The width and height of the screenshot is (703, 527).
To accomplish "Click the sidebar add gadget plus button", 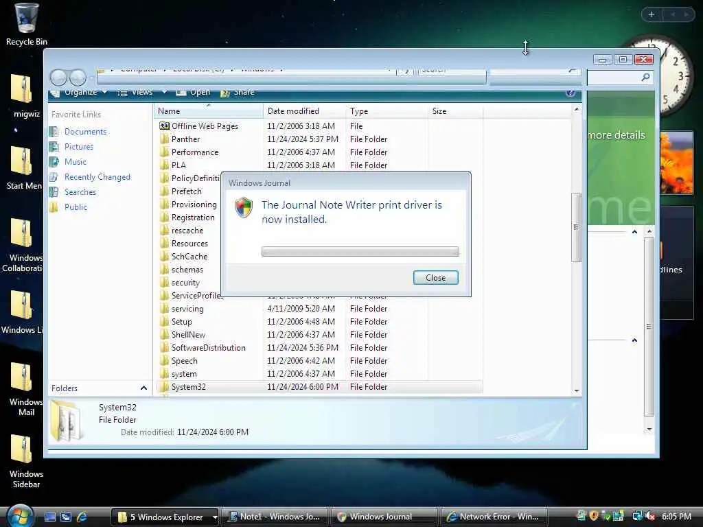I will click(x=652, y=14).
